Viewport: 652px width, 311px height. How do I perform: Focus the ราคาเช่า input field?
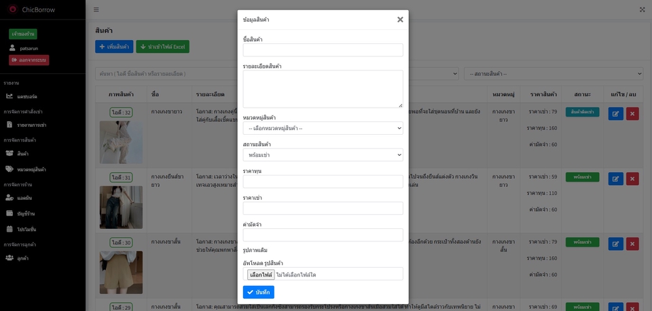coord(323,208)
